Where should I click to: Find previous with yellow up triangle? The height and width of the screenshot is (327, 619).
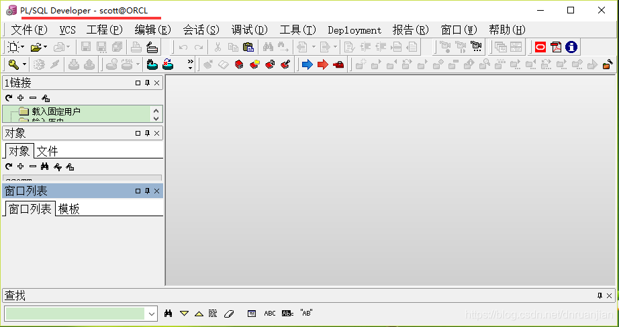199,314
